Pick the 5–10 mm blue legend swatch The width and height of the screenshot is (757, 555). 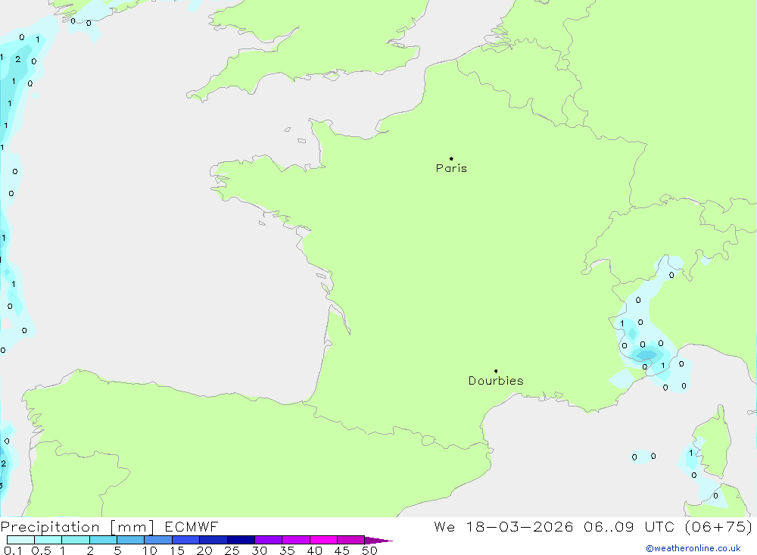(131, 540)
